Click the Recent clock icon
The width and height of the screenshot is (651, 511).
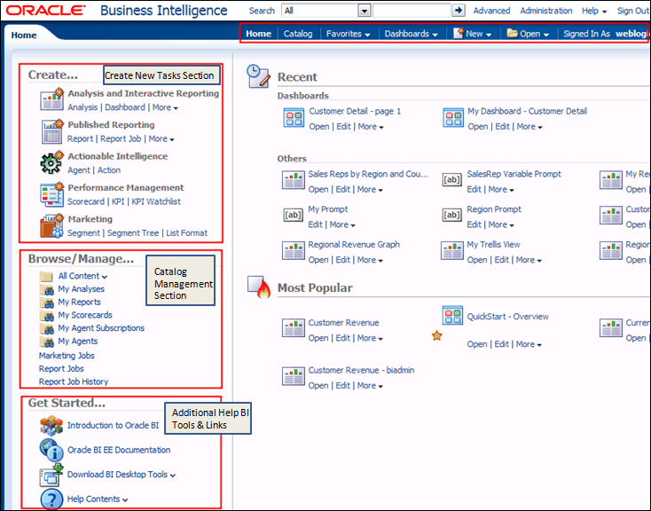258,76
